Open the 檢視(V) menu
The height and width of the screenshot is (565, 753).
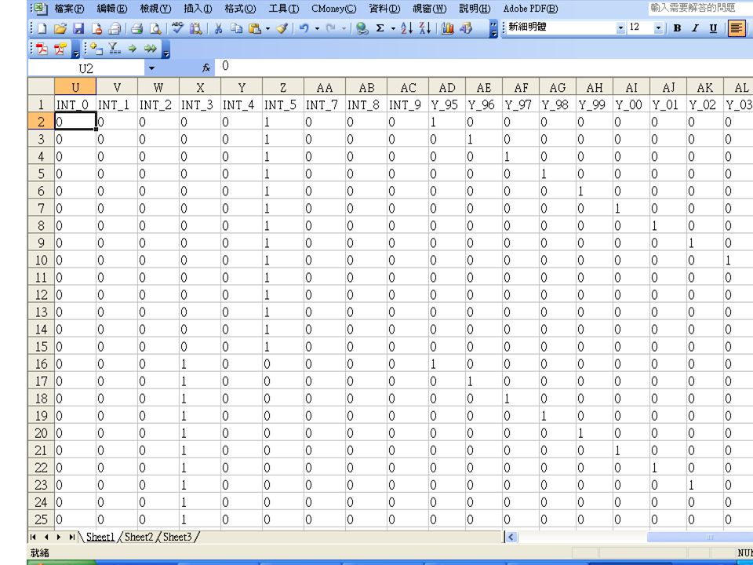[x=155, y=9]
